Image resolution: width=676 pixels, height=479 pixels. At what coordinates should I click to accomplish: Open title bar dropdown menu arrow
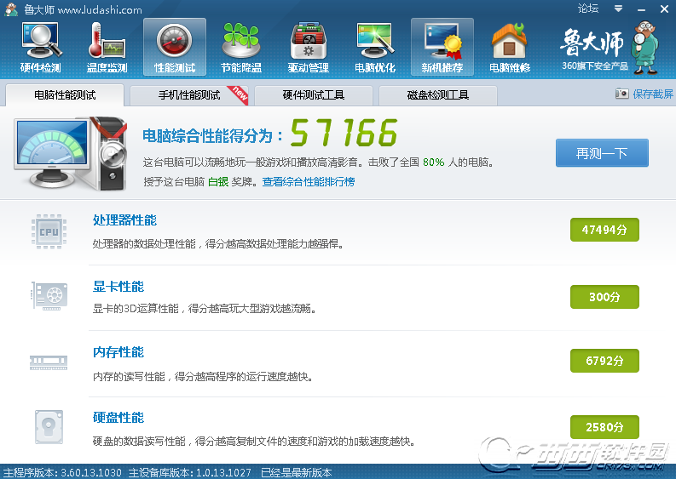(618, 9)
